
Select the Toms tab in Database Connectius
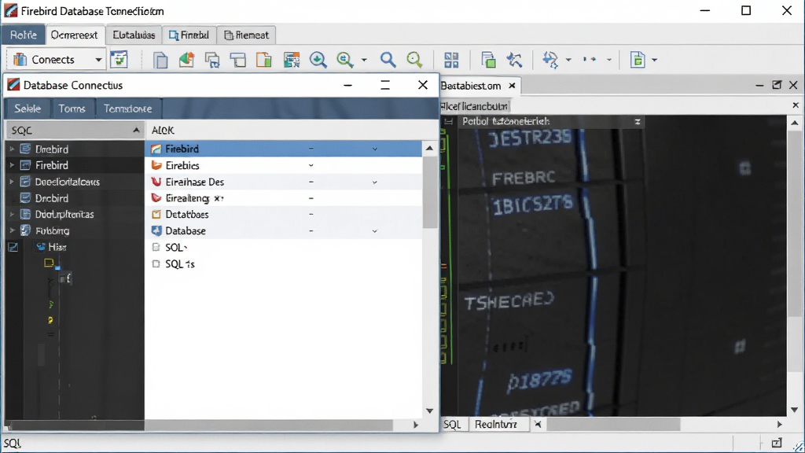tap(72, 109)
